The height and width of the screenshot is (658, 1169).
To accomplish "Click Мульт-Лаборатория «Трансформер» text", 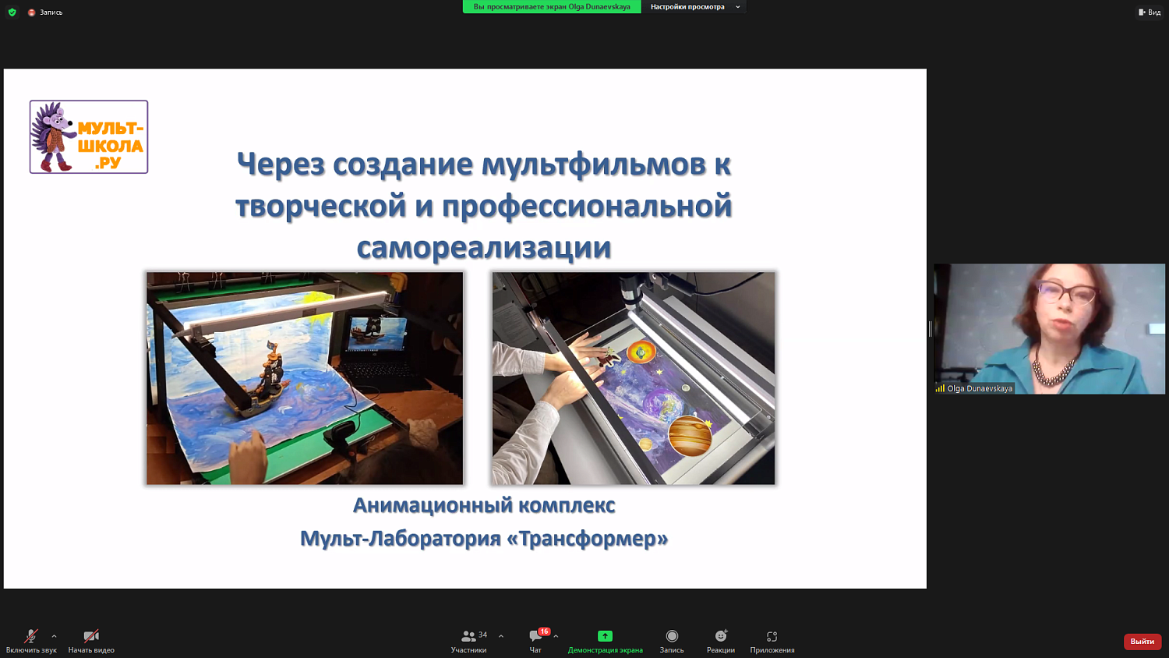I will (484, 538).
